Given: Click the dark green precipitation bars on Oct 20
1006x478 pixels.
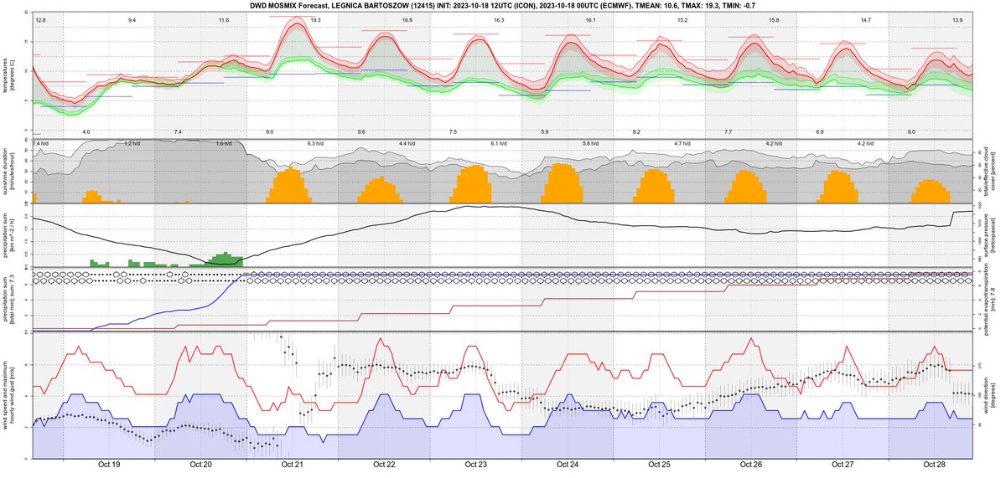Looking at the screenshot, I should (221, 260).
